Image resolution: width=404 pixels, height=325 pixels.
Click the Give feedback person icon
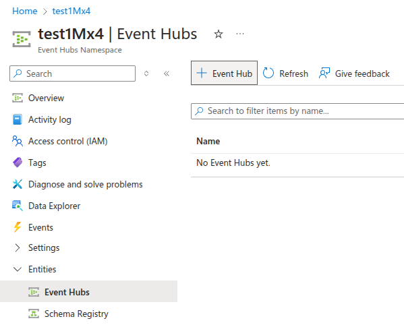coord(324,73)
